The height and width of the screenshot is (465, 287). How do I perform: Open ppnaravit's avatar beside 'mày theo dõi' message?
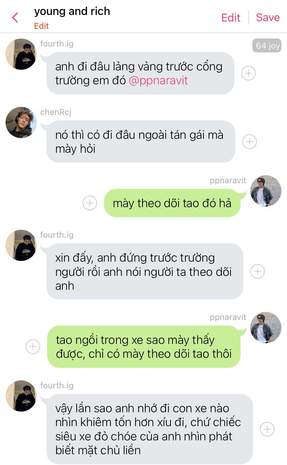pyautogui.click(x=266, y=191)
